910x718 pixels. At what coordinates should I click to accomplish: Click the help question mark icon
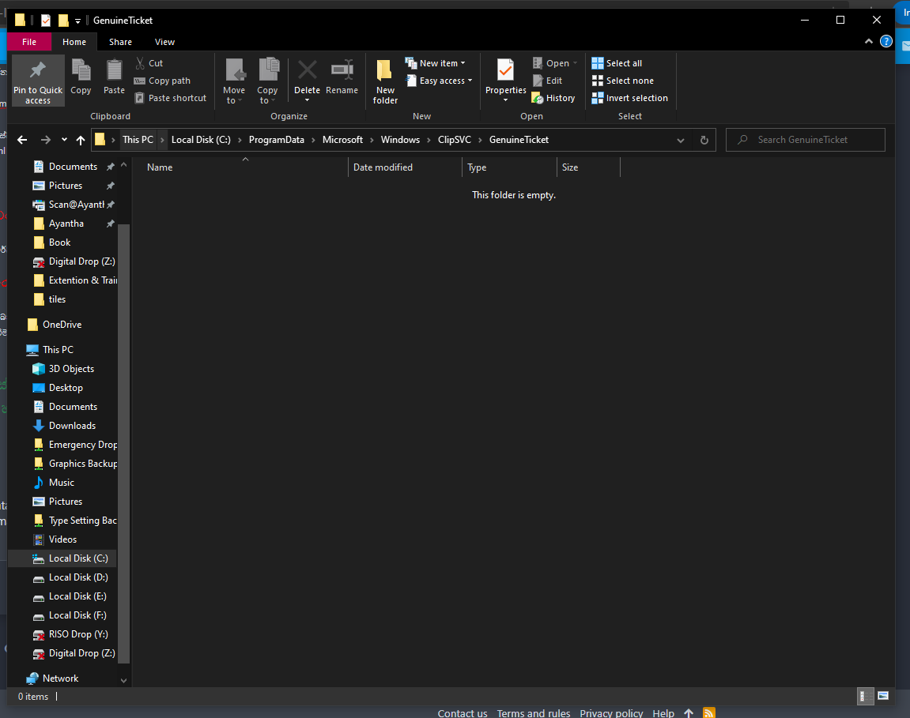tap(885, 41)
